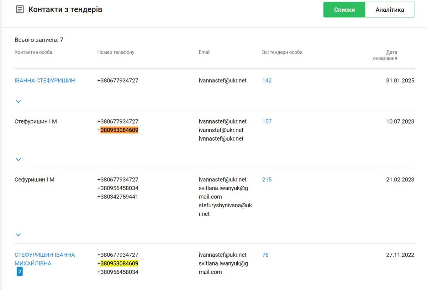Click the blue badge with number 2

click(20, 272)
